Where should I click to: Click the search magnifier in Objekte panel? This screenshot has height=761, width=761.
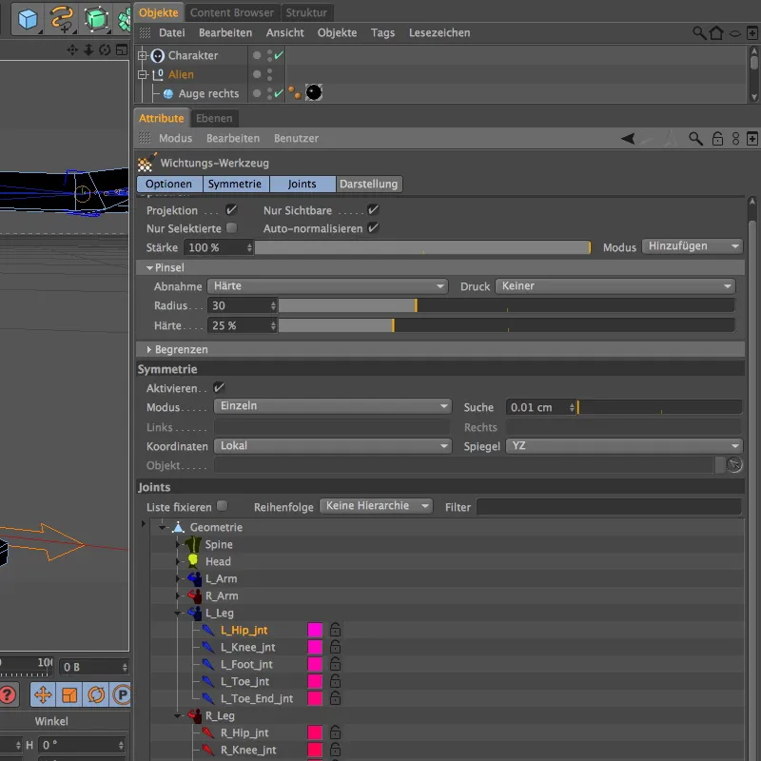[x=699, y=32]
